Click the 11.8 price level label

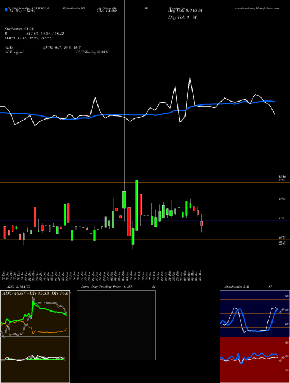281,218
